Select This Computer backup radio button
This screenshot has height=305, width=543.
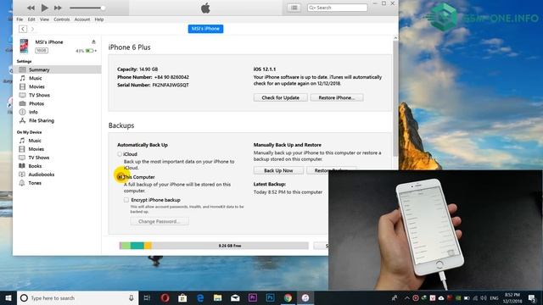pos(120,177)
